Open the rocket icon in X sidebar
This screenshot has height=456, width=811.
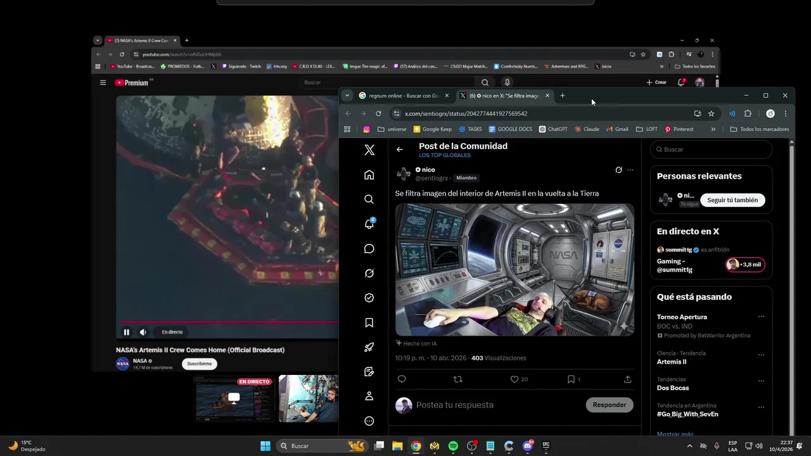[x=369, y=347]
